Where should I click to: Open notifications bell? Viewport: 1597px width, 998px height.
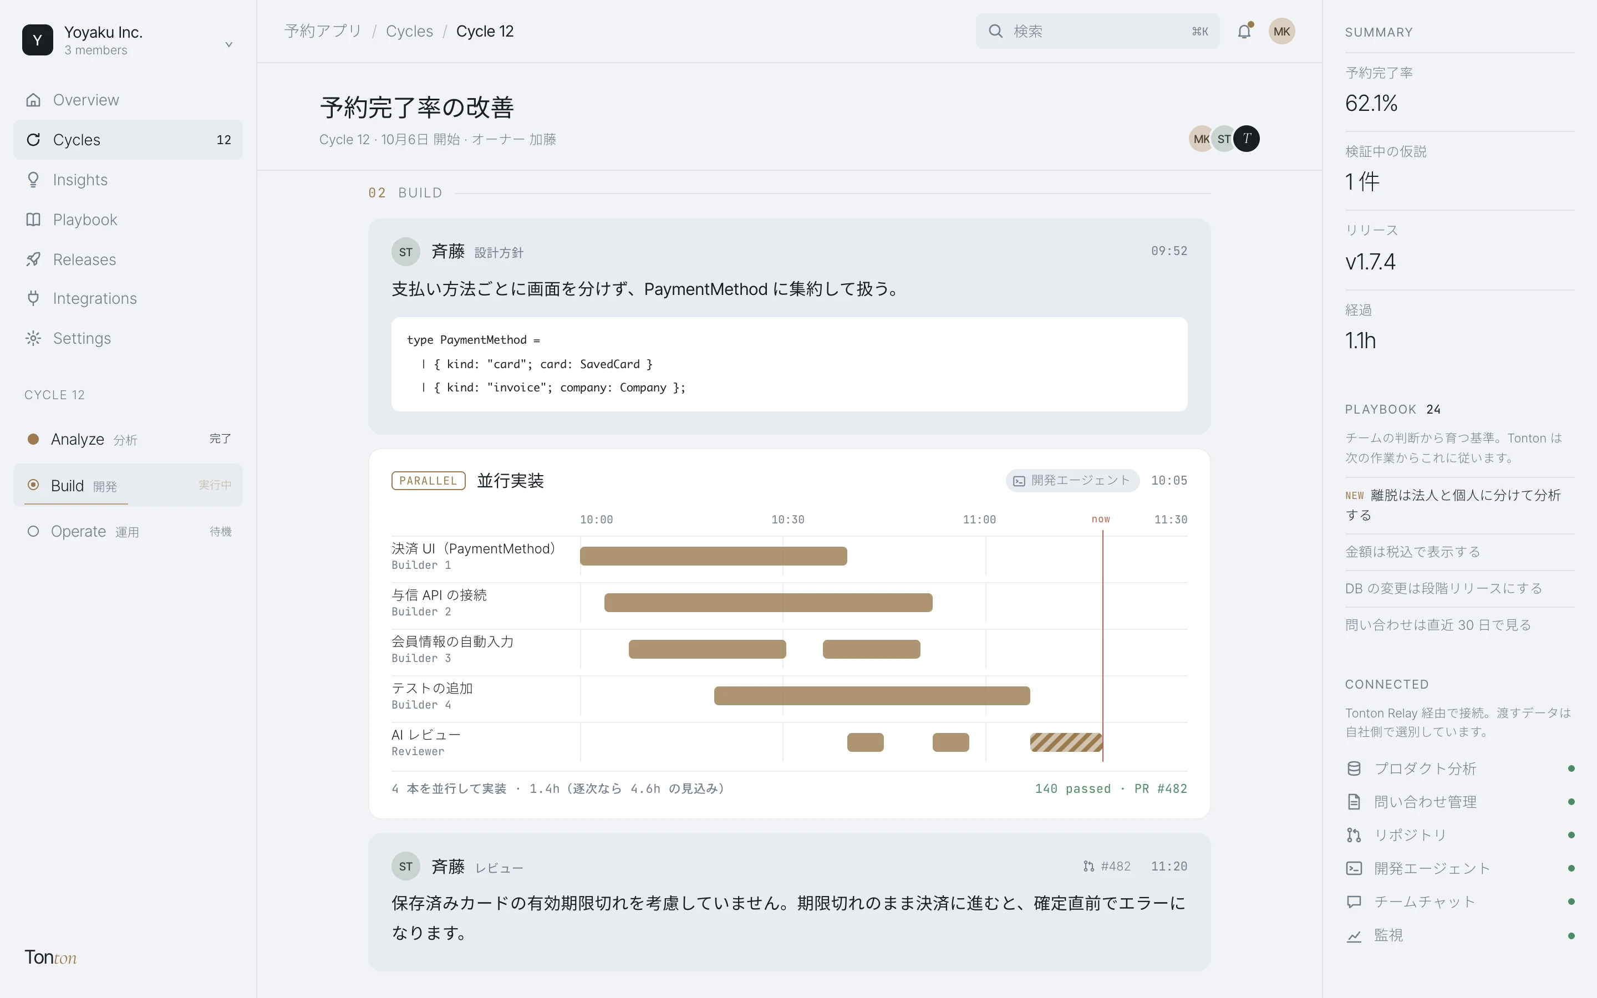pyautogui.click(x=1244, y=31)
